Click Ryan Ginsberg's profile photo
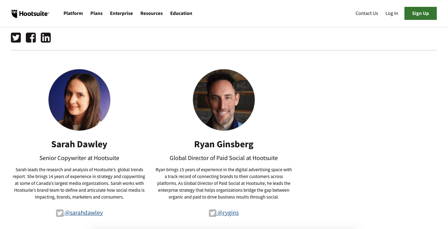Screen dimensions: 448x229 [x=224, y=100]
